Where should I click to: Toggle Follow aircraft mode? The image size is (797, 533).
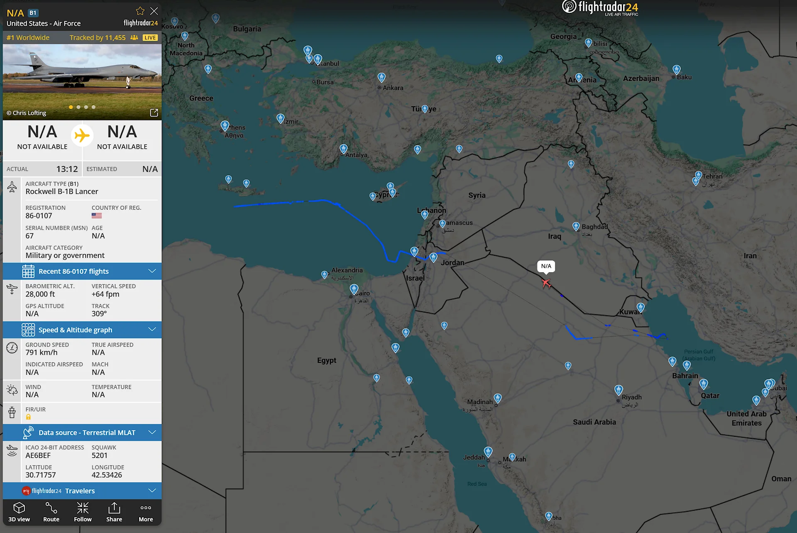coord(83,512)
